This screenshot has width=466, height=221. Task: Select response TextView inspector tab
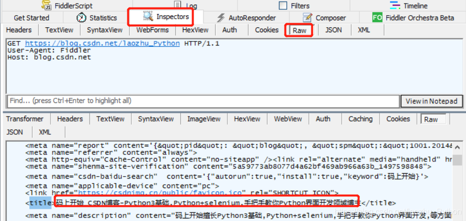(x=110, y=119)
